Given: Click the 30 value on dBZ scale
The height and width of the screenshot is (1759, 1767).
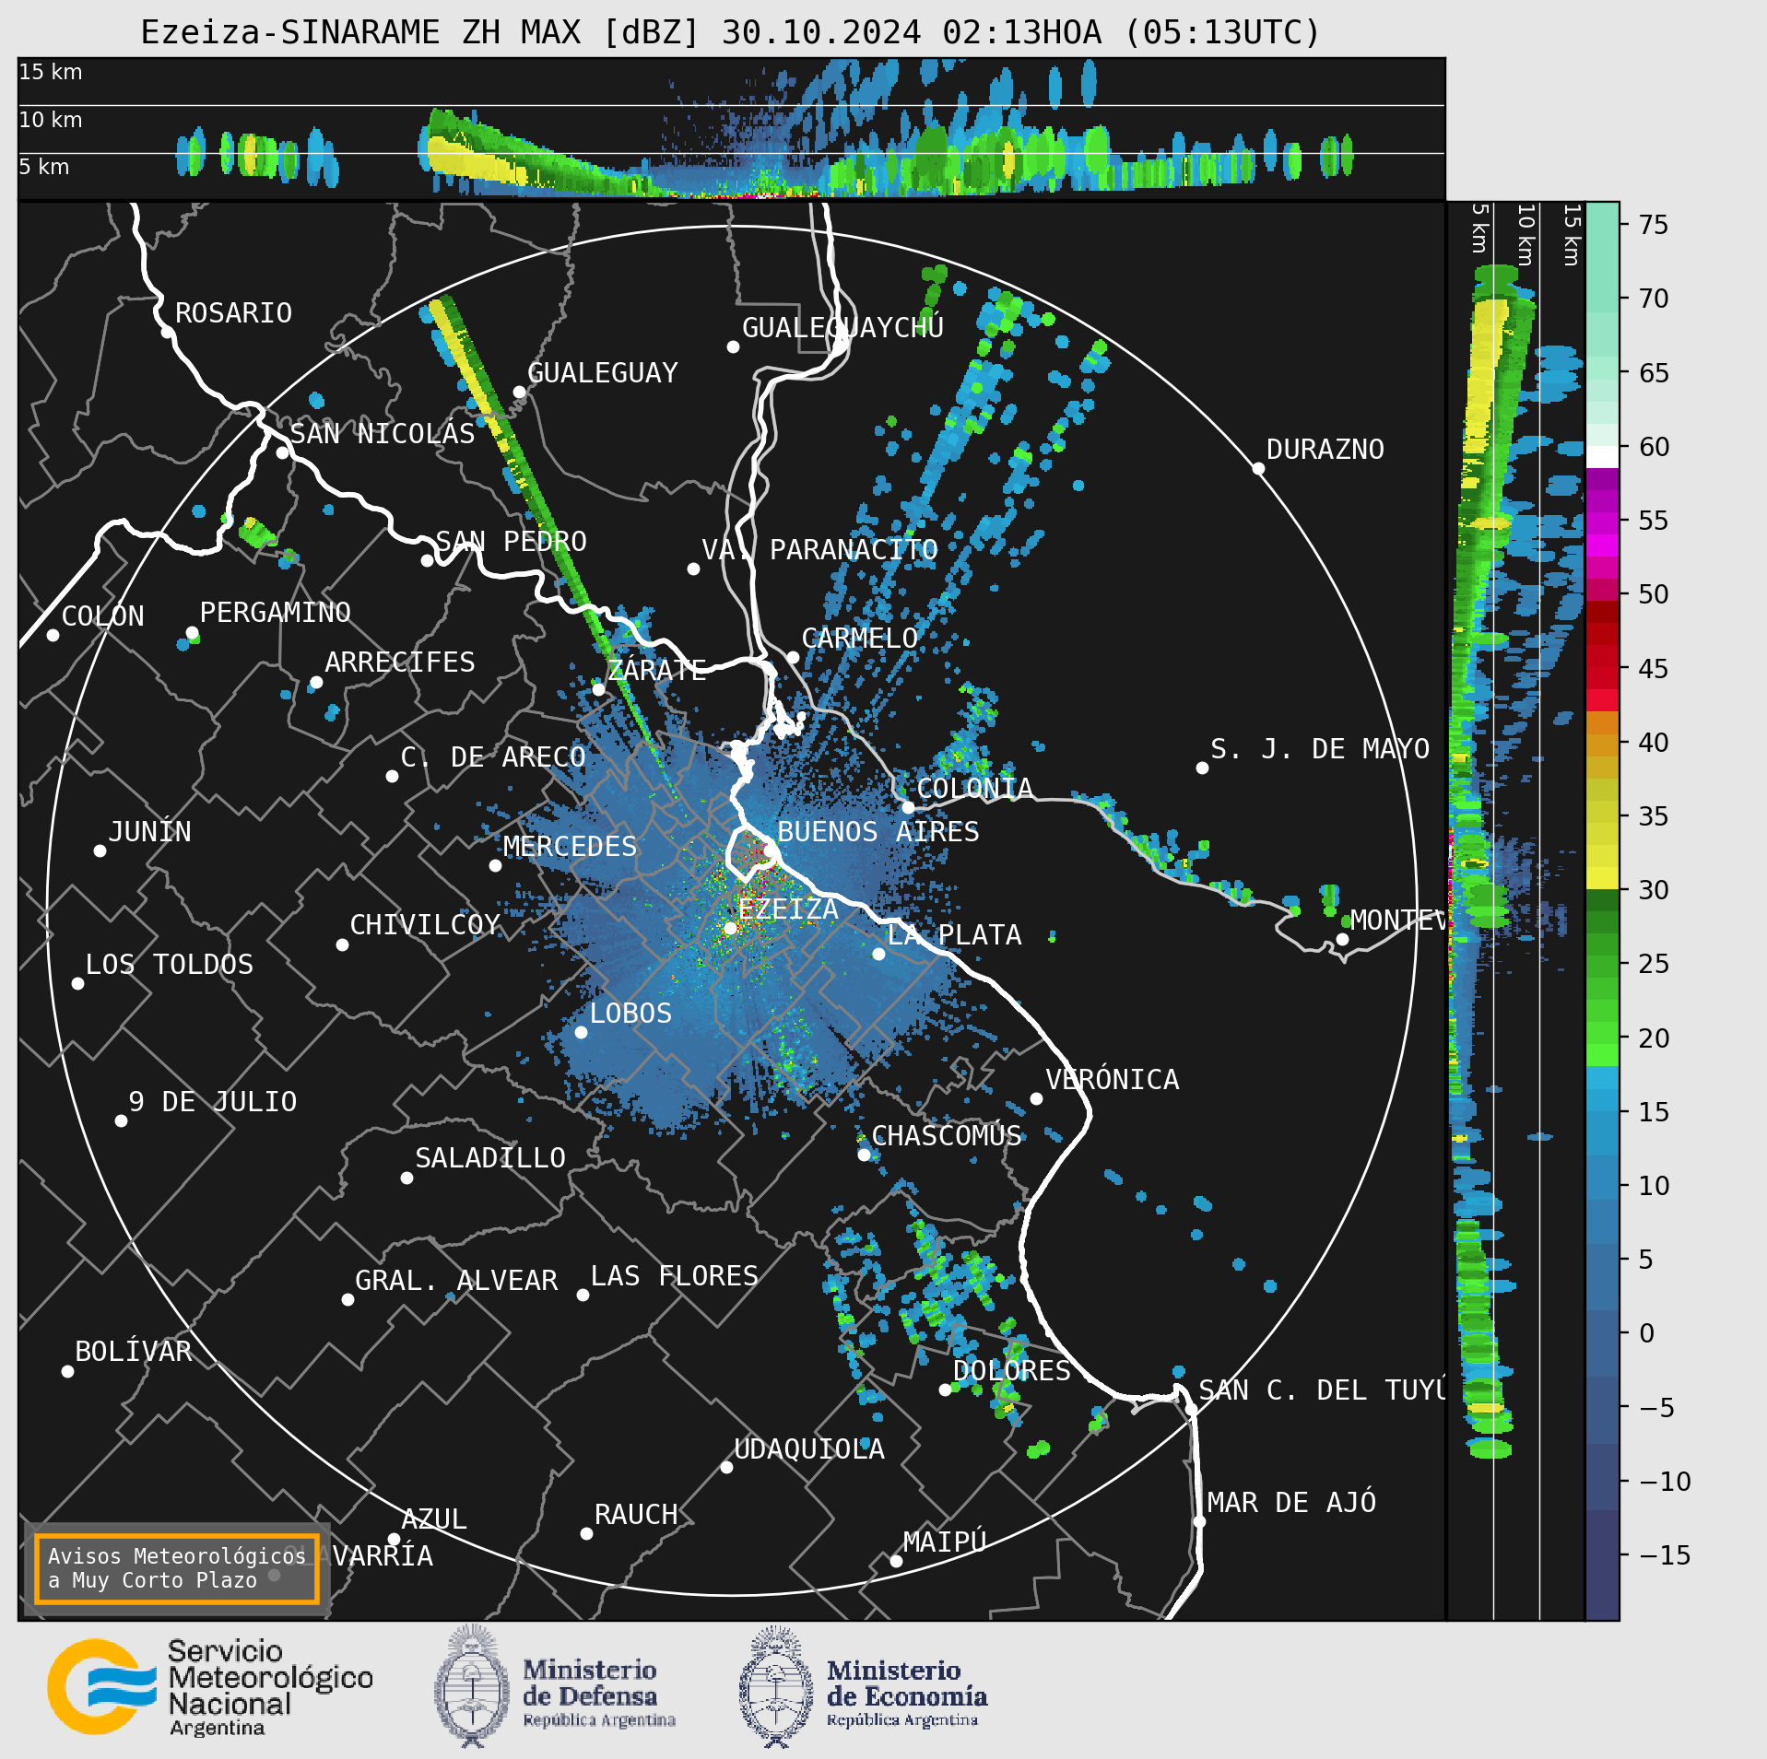Looking at the screenshot, I should 1654,890.
